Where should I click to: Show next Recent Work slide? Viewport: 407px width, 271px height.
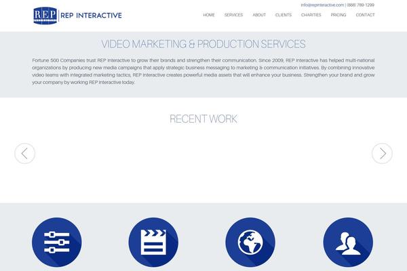point(382,154)
